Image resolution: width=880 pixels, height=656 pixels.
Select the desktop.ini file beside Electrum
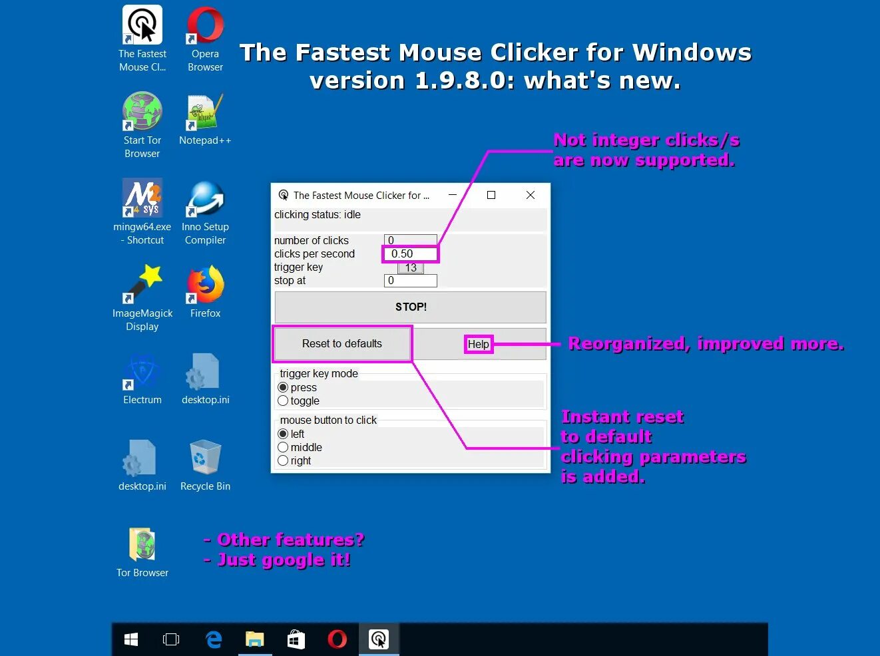205,378
